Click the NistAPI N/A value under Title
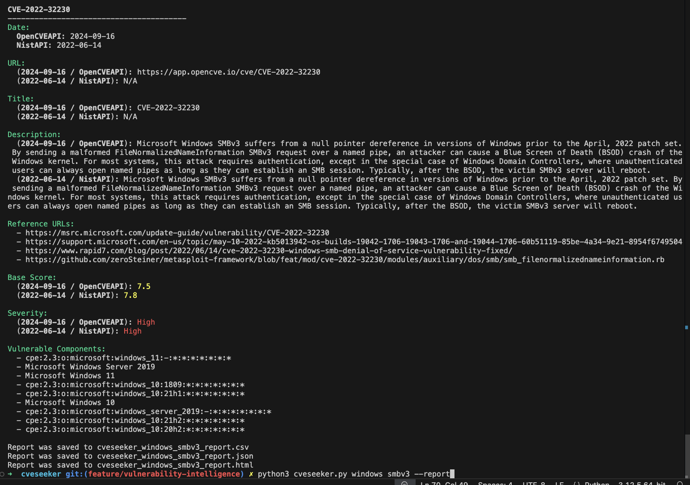690x485 pixels. coord(130,117)
